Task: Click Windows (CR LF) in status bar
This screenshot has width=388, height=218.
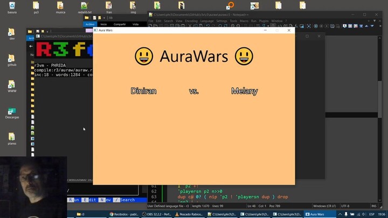Action: tap(324, 206)
